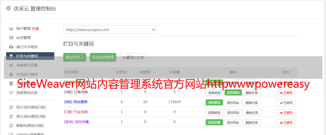Click the [A版] 公有词库 column name
This screenshot has height=135, width=326.
point(76,92)
